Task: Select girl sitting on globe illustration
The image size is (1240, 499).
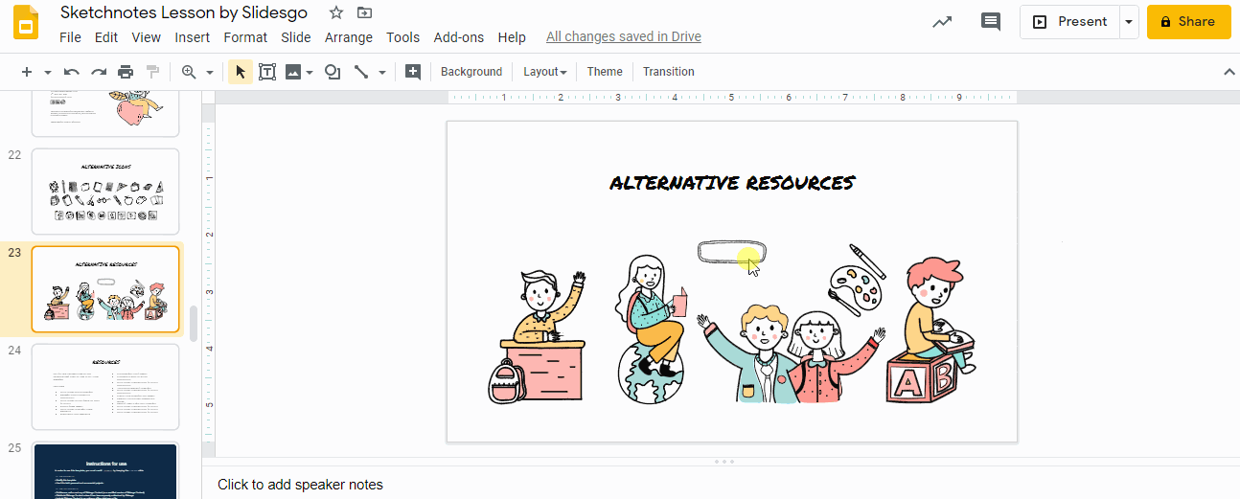Action: pyautogui.click(x=654, y=329)
